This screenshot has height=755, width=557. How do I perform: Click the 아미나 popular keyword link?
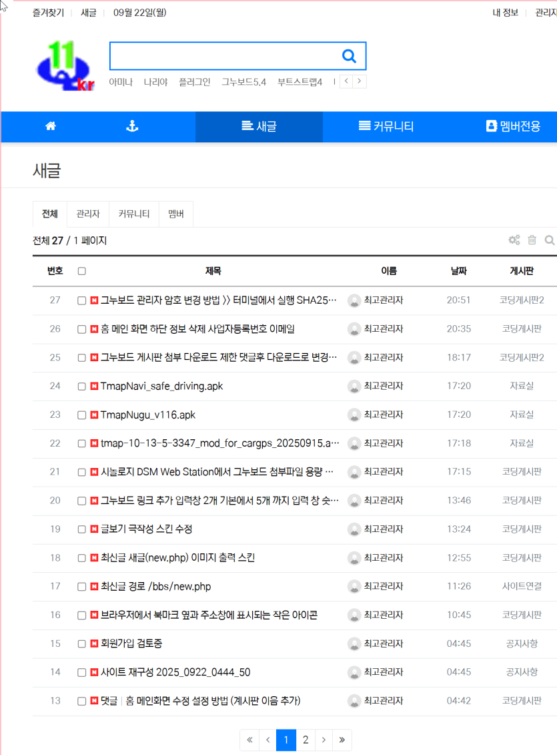[x=121, y=82]
